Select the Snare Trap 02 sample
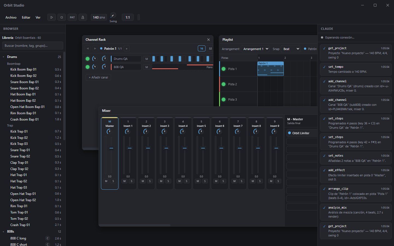Image resolution: width=394 pixels, height=246 pixels. 32,156
